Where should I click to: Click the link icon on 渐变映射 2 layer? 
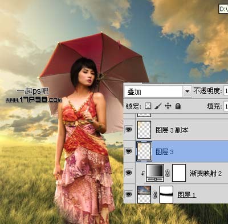point(168,174)
